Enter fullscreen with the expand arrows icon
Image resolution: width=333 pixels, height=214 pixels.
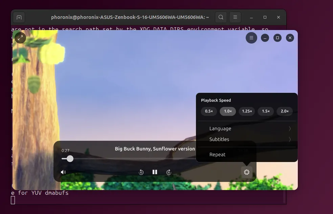(x=20, y=38)
